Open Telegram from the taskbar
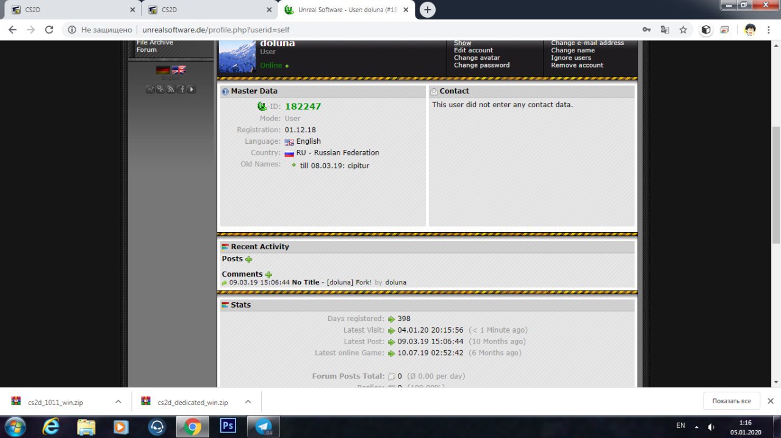 click(x=264, y=426)
